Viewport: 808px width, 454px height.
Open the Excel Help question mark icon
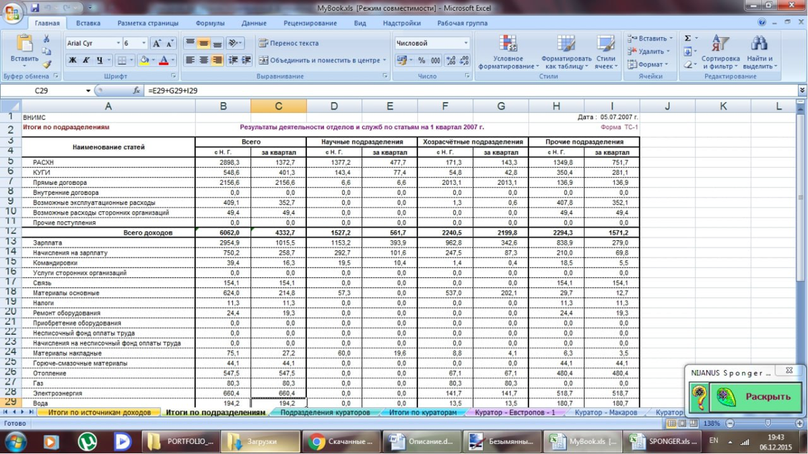[762, 22]
